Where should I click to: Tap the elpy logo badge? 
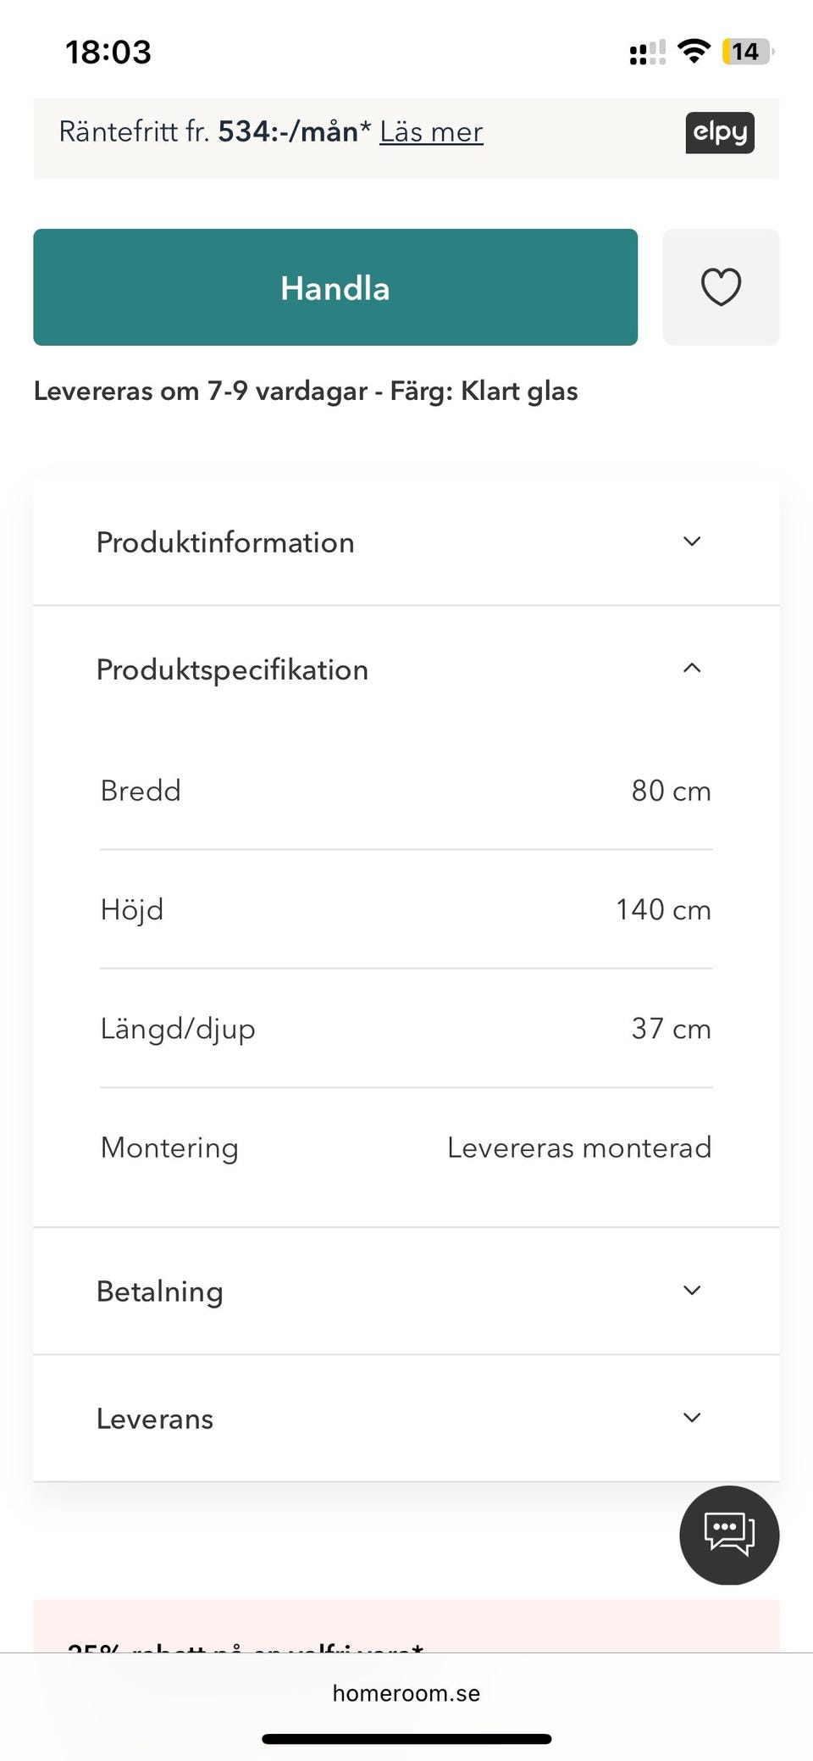(x=719, y=132)
